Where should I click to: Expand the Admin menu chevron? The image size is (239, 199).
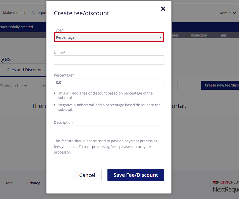234,13
